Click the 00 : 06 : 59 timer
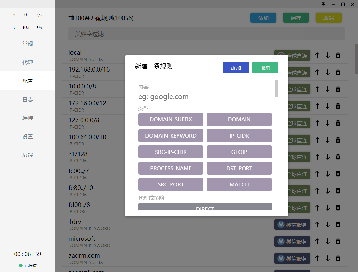 [28, 254]
